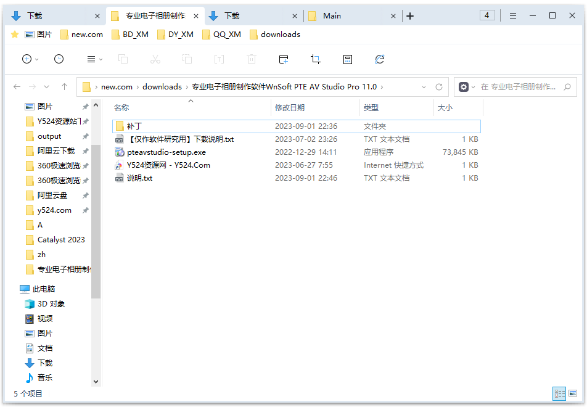Click the paste icon in toolbar
Screen dimensions: 587x407
187,59
